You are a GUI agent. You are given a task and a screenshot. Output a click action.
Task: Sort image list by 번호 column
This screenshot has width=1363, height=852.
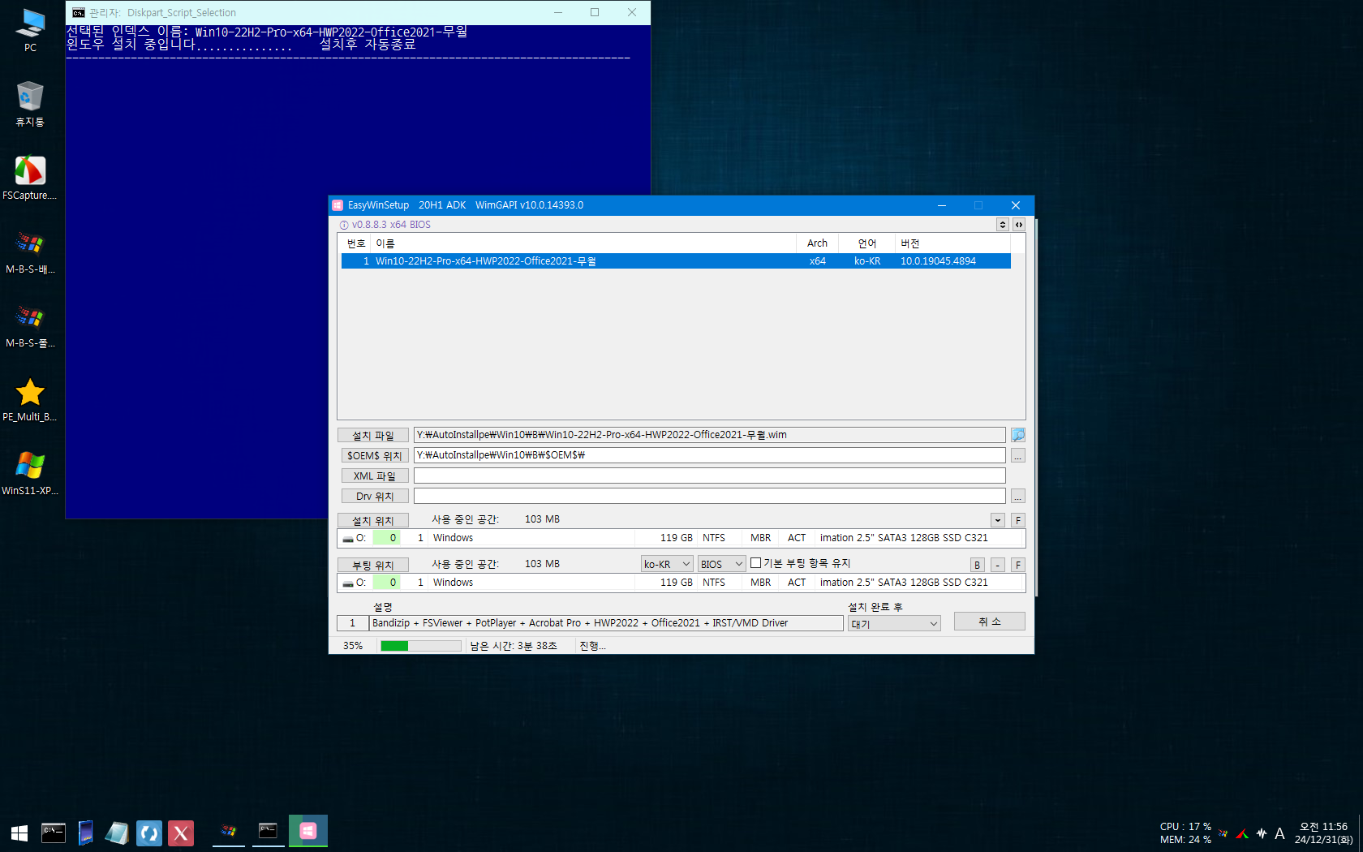pos(356,243)
